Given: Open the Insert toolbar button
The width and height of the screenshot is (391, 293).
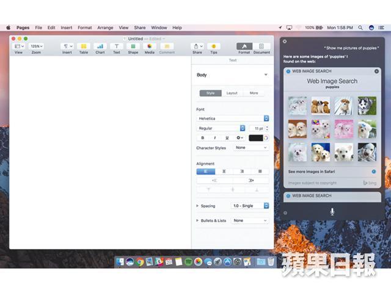Looking at the screenshot, I should tap(67, 46).
